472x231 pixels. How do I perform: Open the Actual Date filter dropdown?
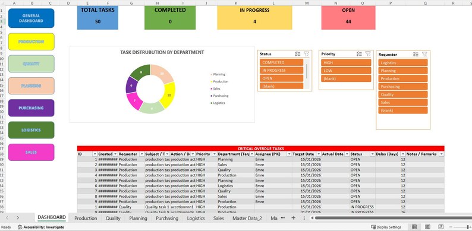click(x=347, y=154)
